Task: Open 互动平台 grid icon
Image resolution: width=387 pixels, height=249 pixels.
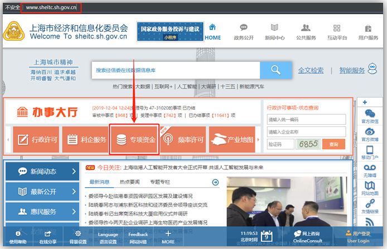Action: coord(337,28)
